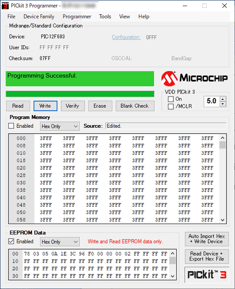Select EEPROM byte 03 in row 00
The image size is (235, 289).
tap(36, 254)
